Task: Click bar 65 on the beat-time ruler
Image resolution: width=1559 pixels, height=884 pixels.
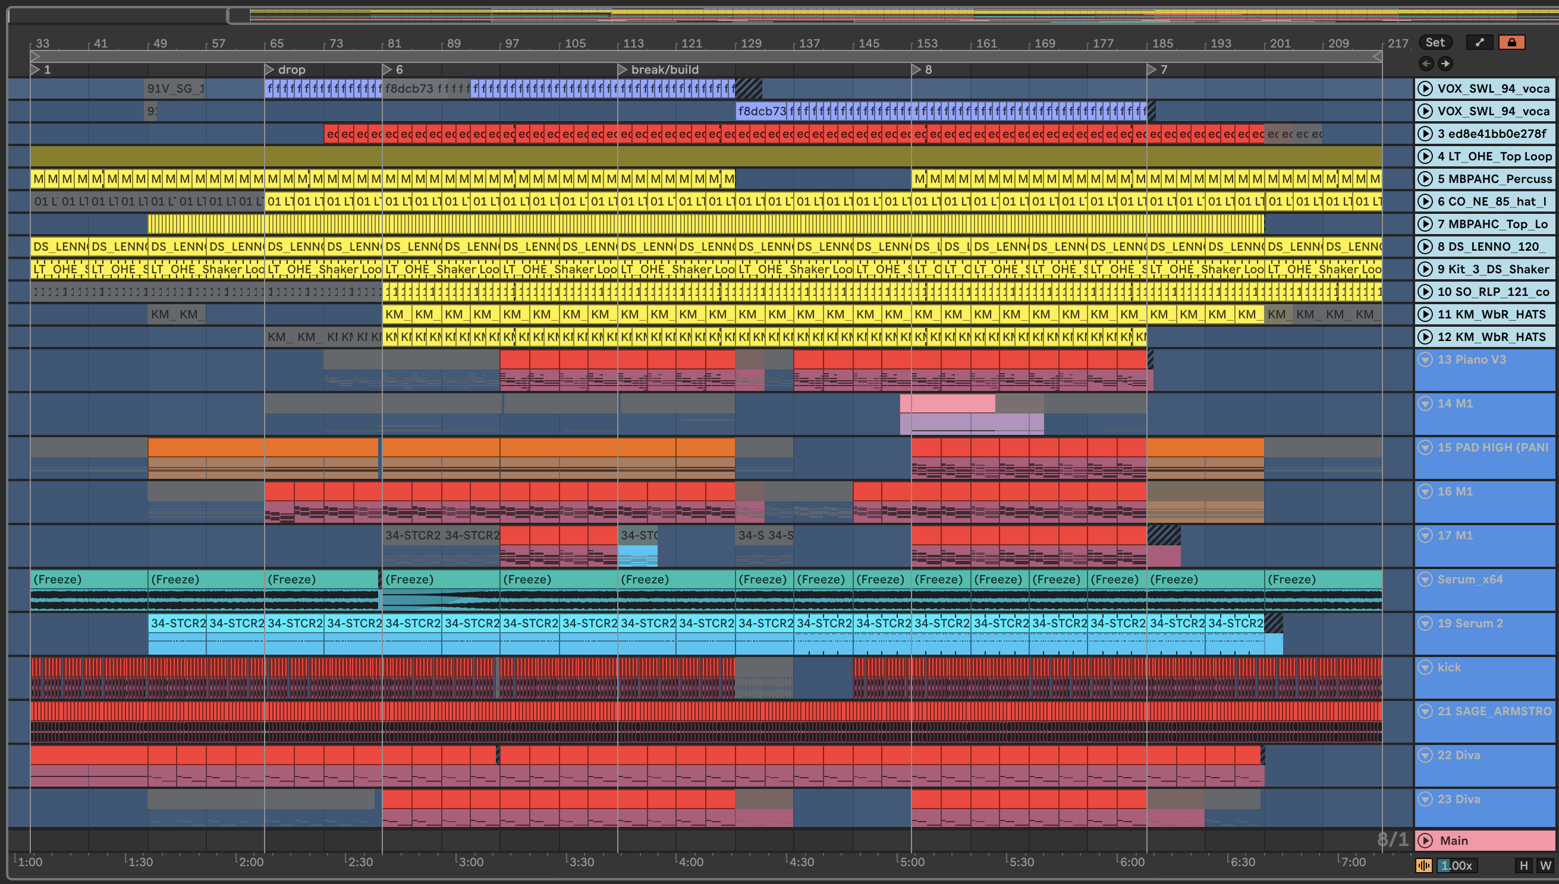Action: tap(276, 43)
